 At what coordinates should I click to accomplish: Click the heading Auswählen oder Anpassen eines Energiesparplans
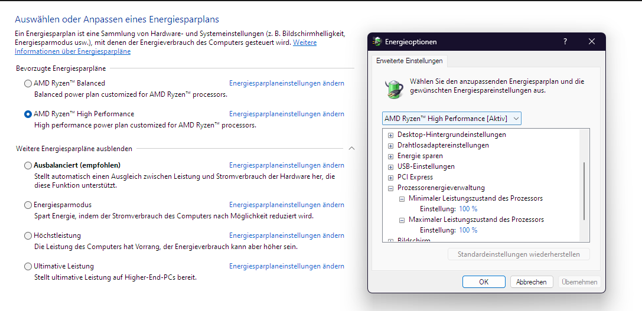117,19
